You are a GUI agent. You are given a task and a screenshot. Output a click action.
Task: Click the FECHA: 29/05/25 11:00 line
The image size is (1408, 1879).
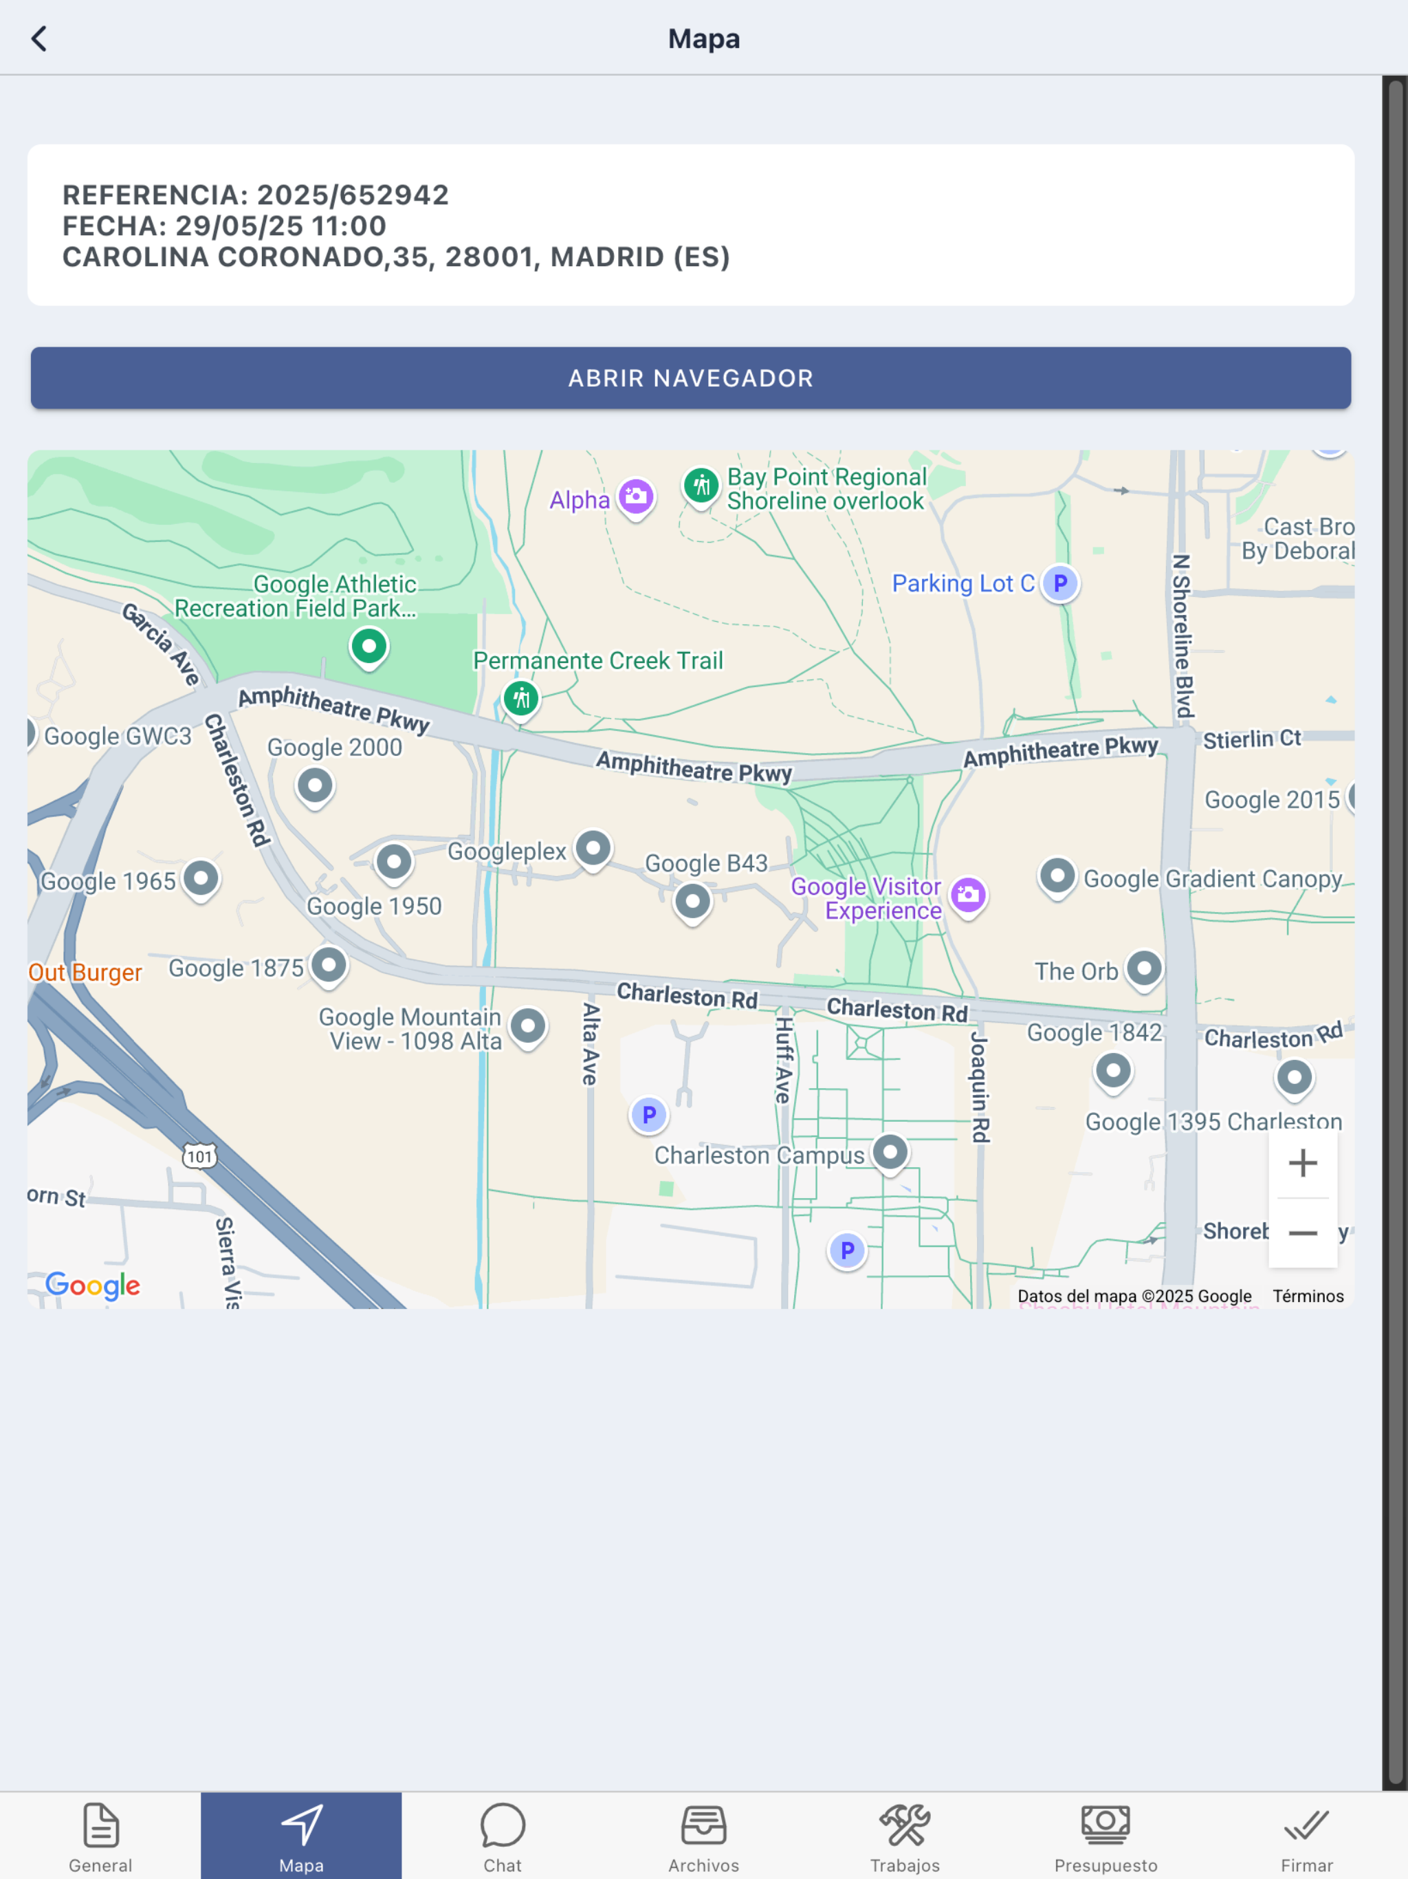(x=224, y=226)
